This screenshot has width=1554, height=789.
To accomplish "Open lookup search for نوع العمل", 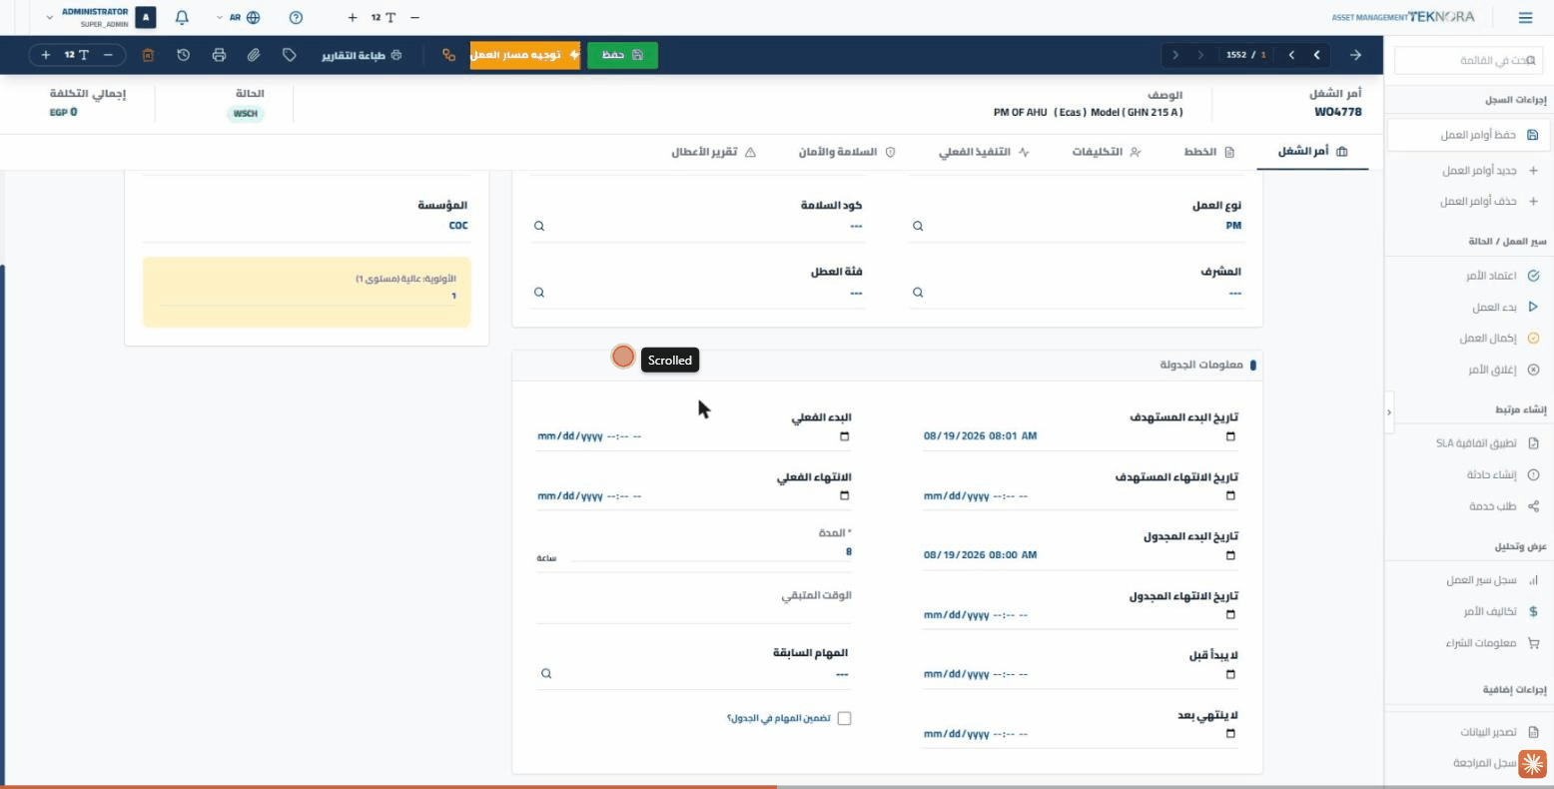I will [918, 226].
